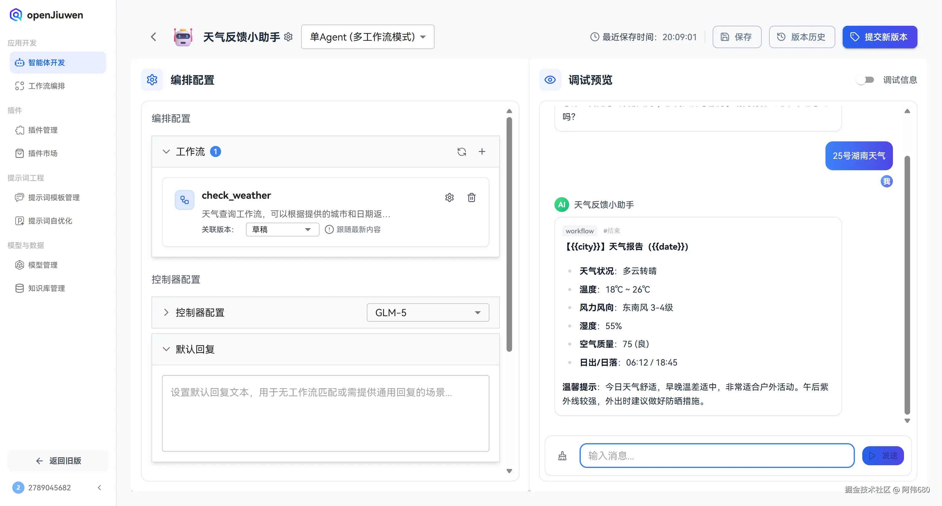Click the agent name settings gear

tap(289, 37)
